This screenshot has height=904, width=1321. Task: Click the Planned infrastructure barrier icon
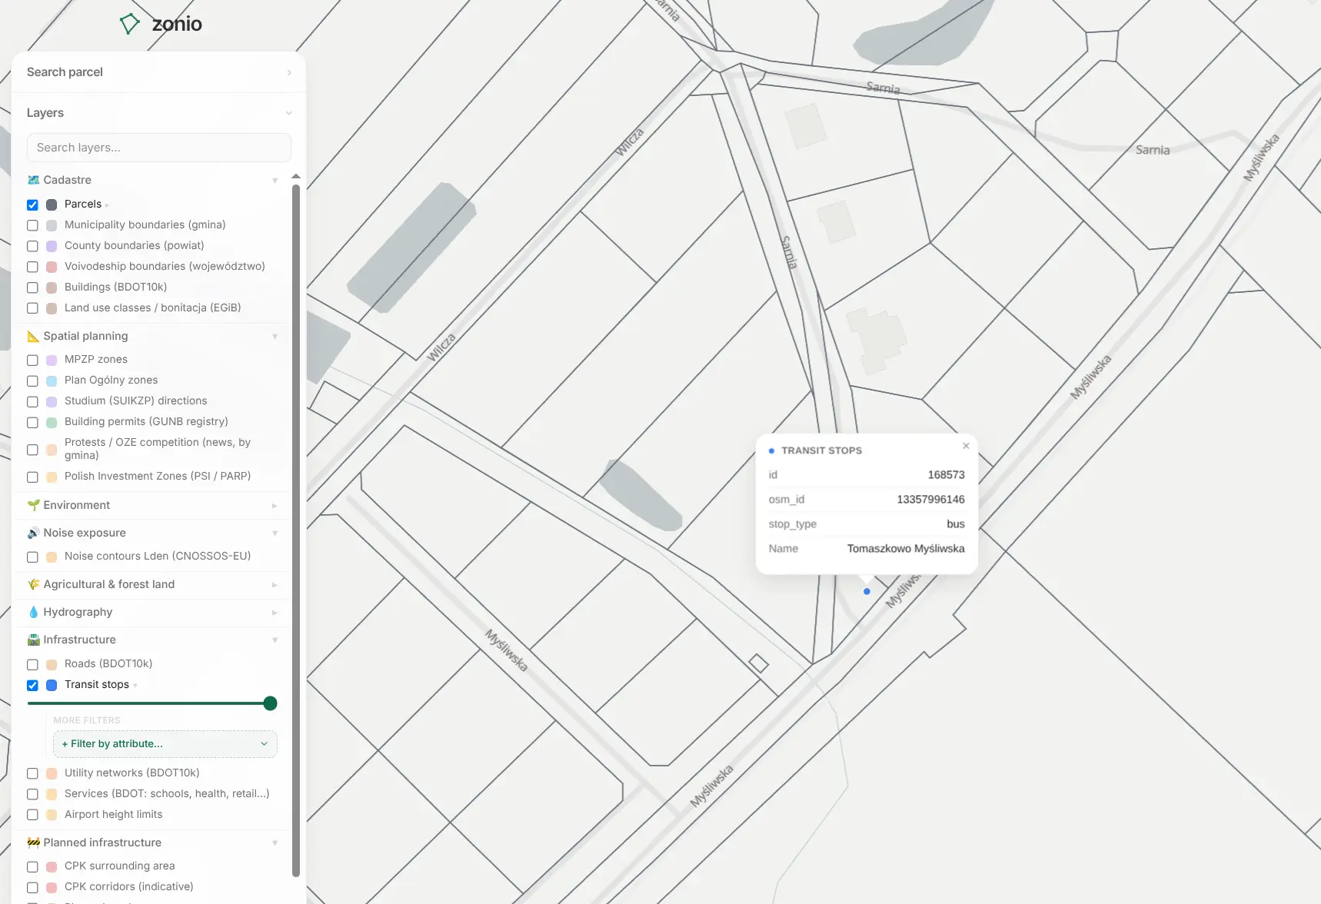pos(33,843)
